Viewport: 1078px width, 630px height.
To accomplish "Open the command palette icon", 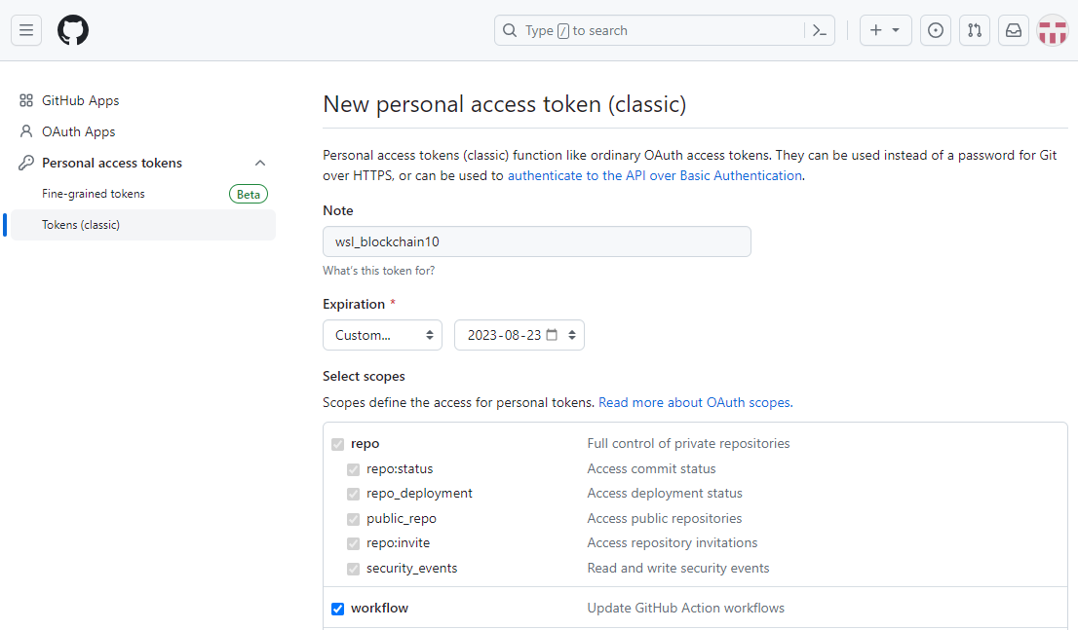I will 820,30.
